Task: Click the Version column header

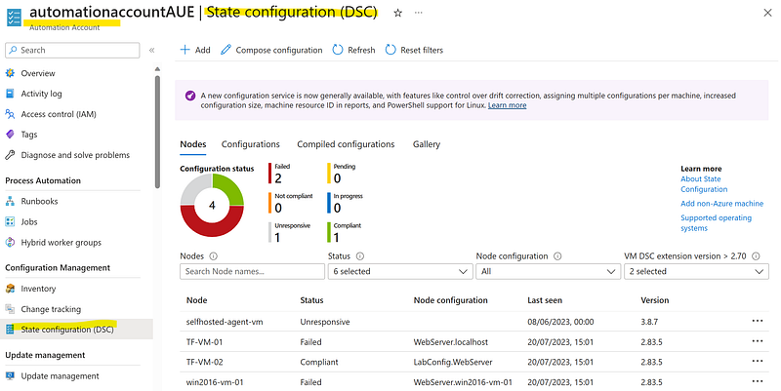Action: pyautogui.click(x=654, y=300)
